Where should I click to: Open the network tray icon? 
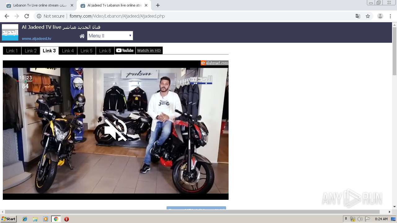(x=353, y=219)
